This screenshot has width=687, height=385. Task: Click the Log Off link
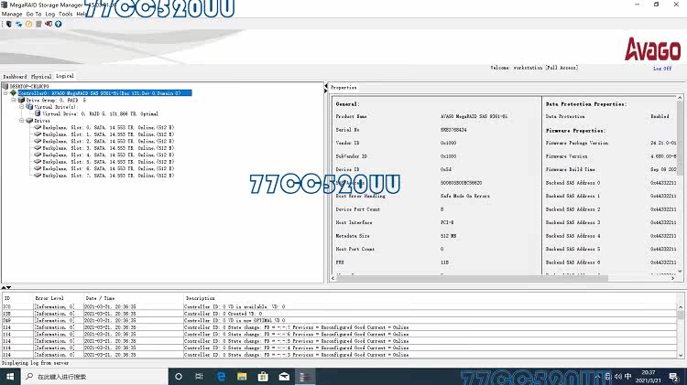pos(662,69)
